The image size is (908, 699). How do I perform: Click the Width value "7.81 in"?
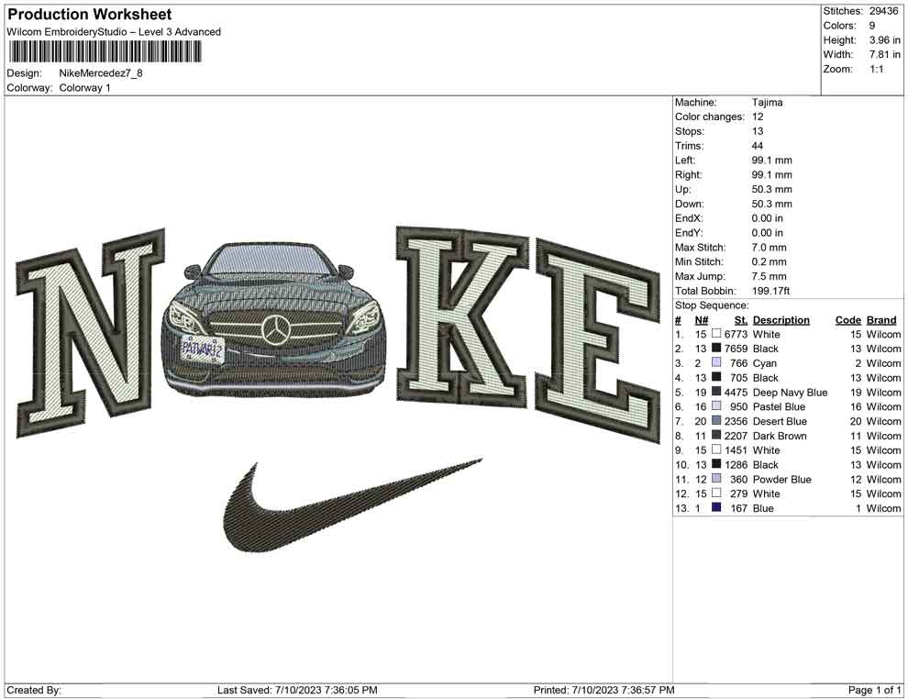tap(885, 54)
